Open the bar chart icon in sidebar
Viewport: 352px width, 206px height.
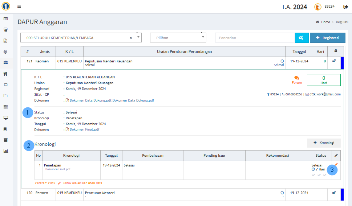tap(5, 151)
